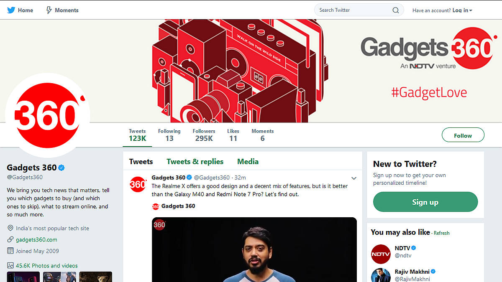502x282 pixels.
Task: Open the Gadgets 360 profile avatar
Action: coord(47,114)
